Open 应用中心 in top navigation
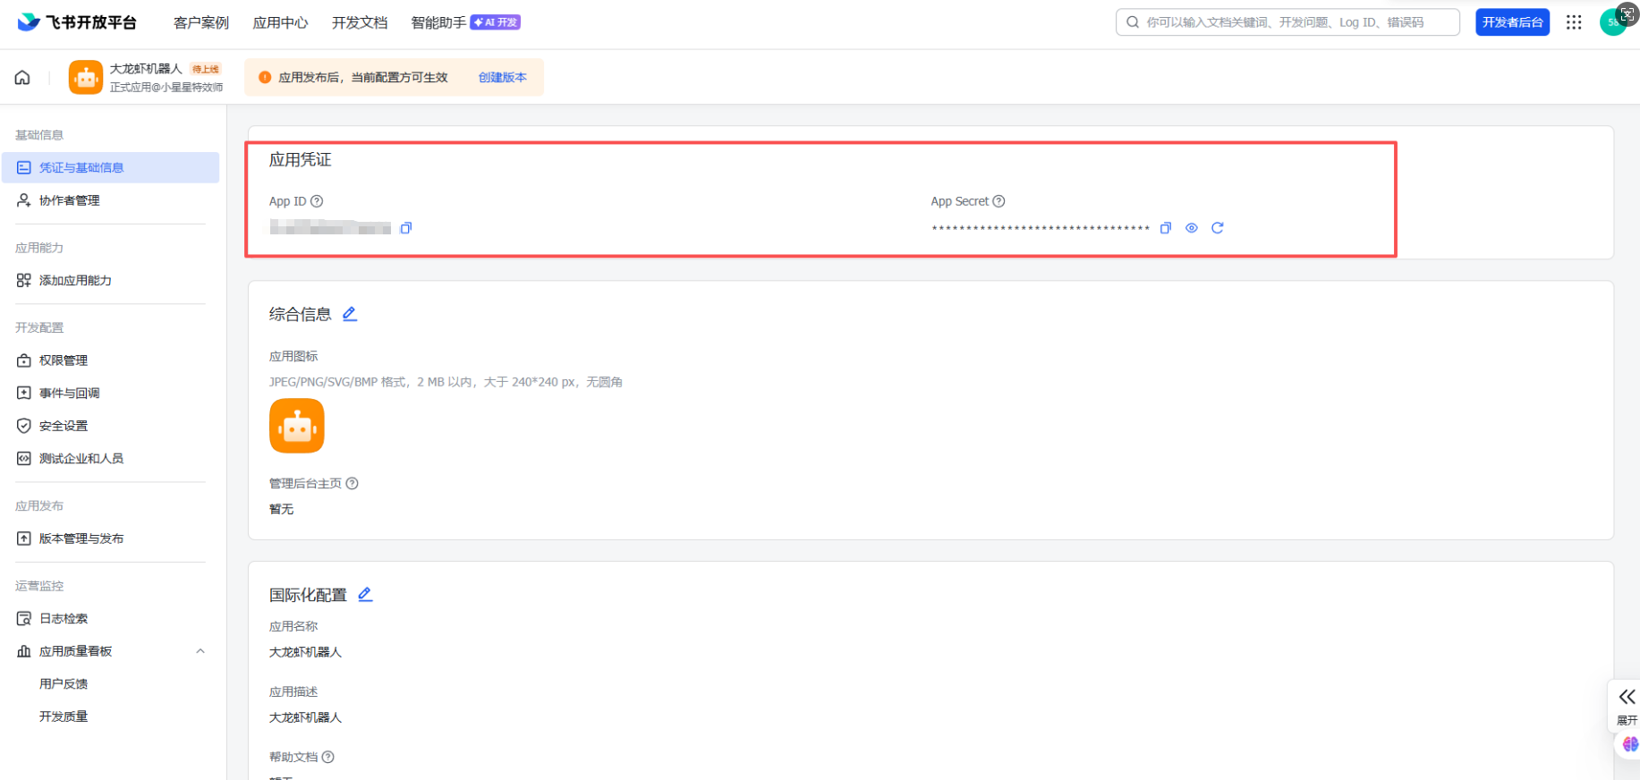 coord(280,22)
